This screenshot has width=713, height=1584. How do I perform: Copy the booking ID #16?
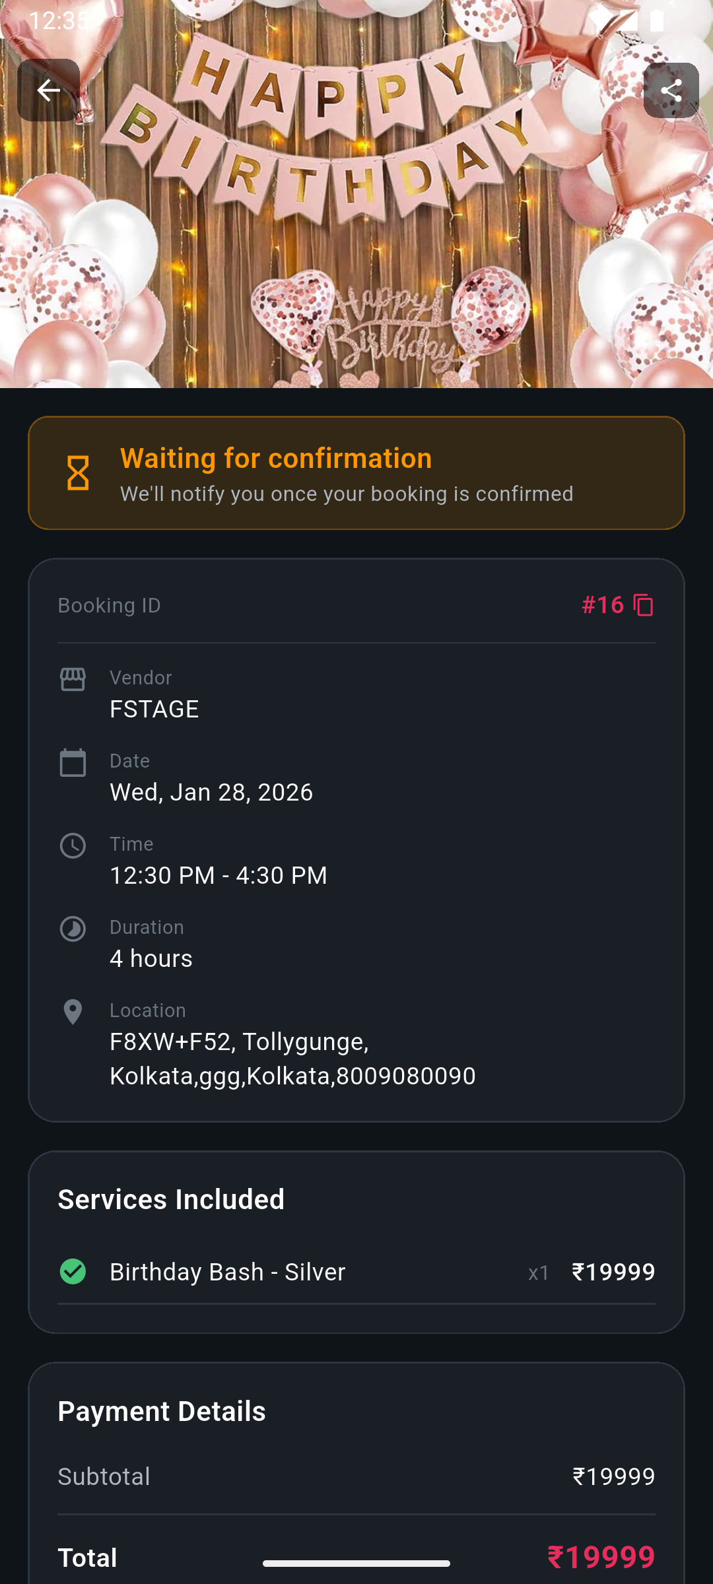(x=643, y=605)
